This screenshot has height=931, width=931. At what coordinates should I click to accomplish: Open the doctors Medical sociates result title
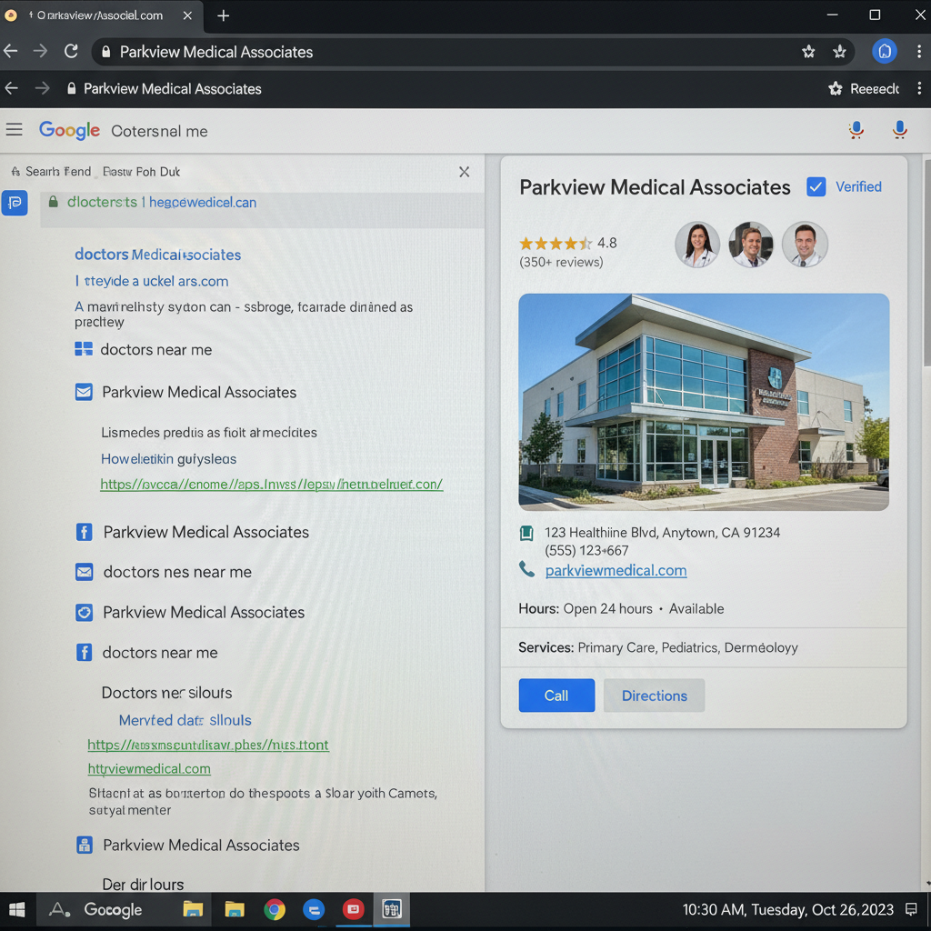[x=157, y=255]
